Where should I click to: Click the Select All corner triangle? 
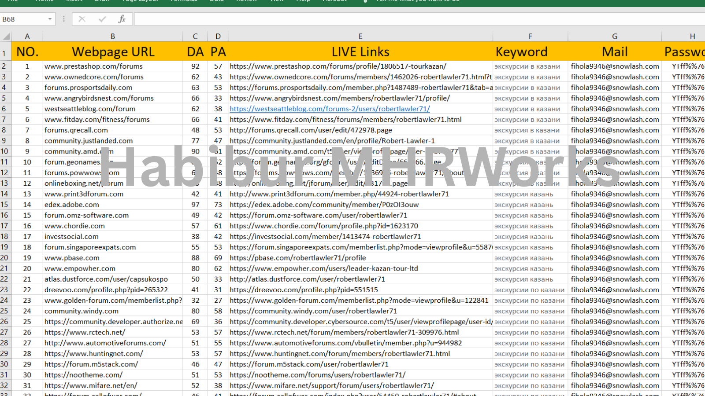6,37
